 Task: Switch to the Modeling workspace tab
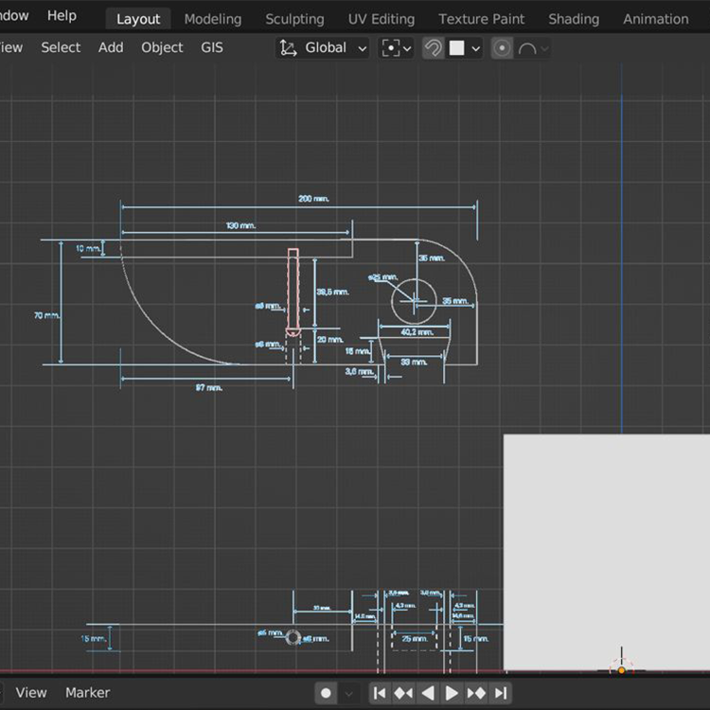[x=212, y=19]
